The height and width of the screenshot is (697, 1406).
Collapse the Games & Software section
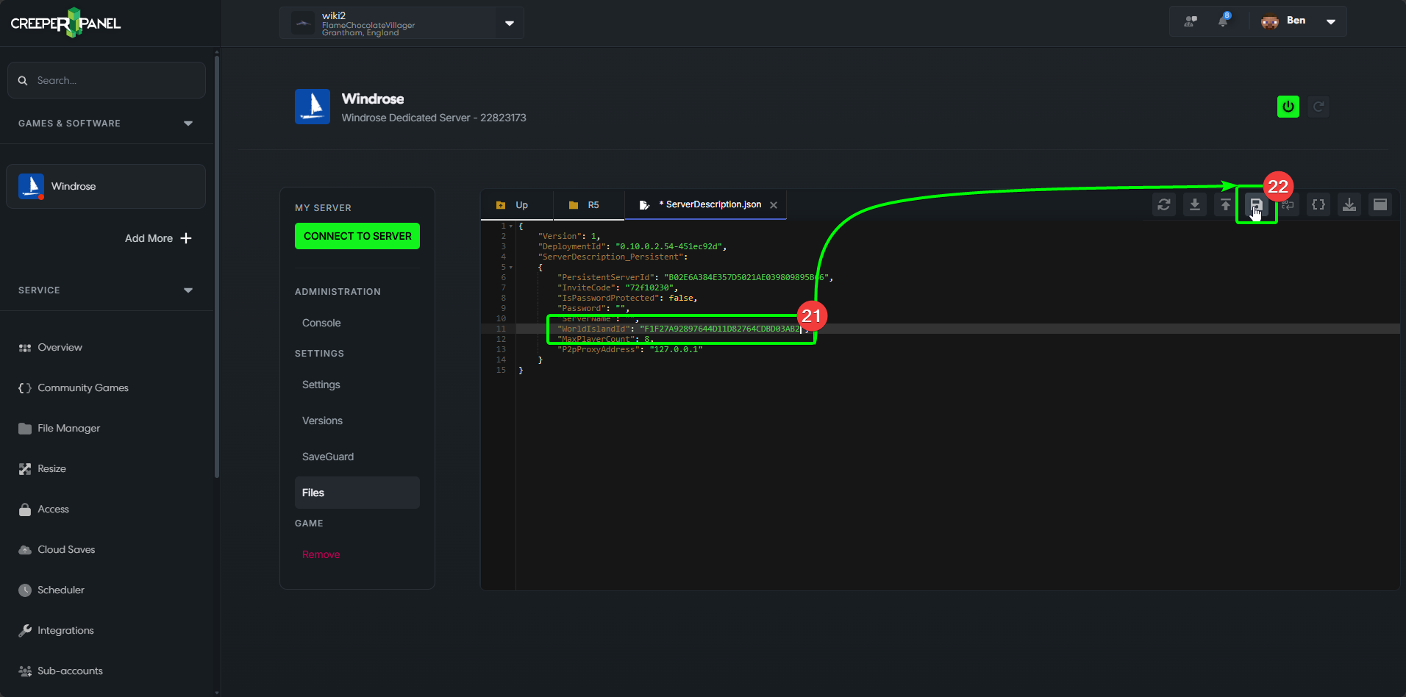click(x=188, y=124)
